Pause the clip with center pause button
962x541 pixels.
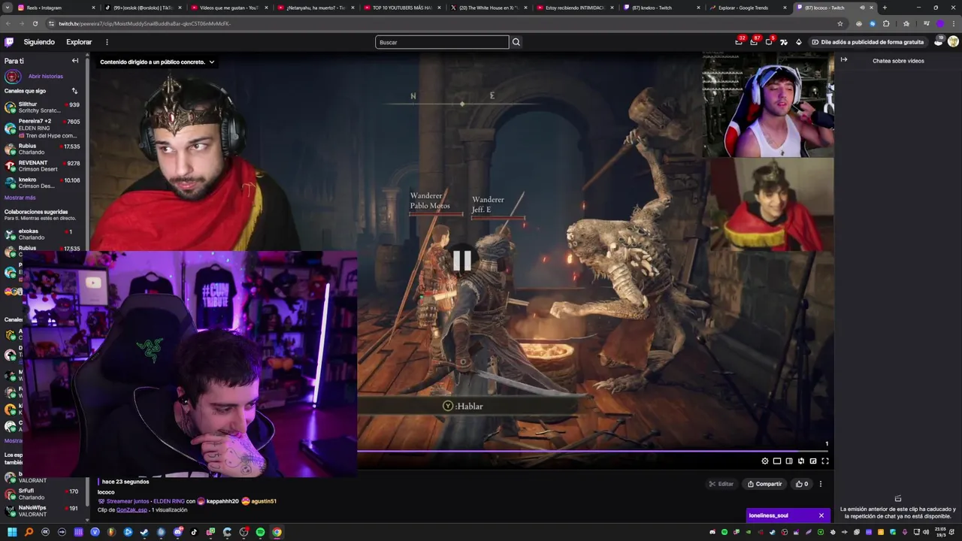[461, 260]
